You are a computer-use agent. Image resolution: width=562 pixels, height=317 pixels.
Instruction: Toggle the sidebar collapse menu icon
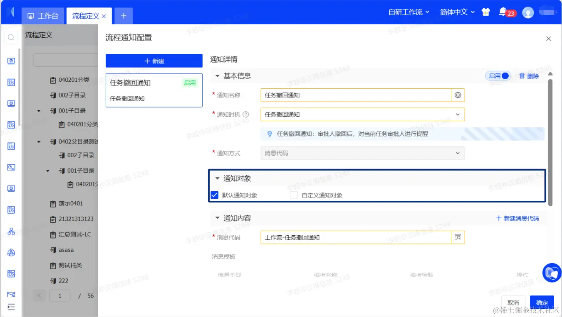(11, 307)
